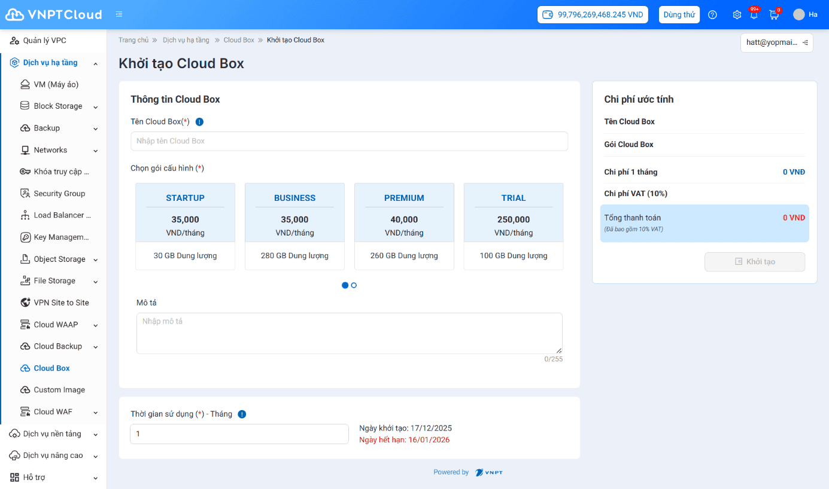This screenshot has width=829, height=489.
Task: Click the Khởi tạo button
Action: coord(755,262)
